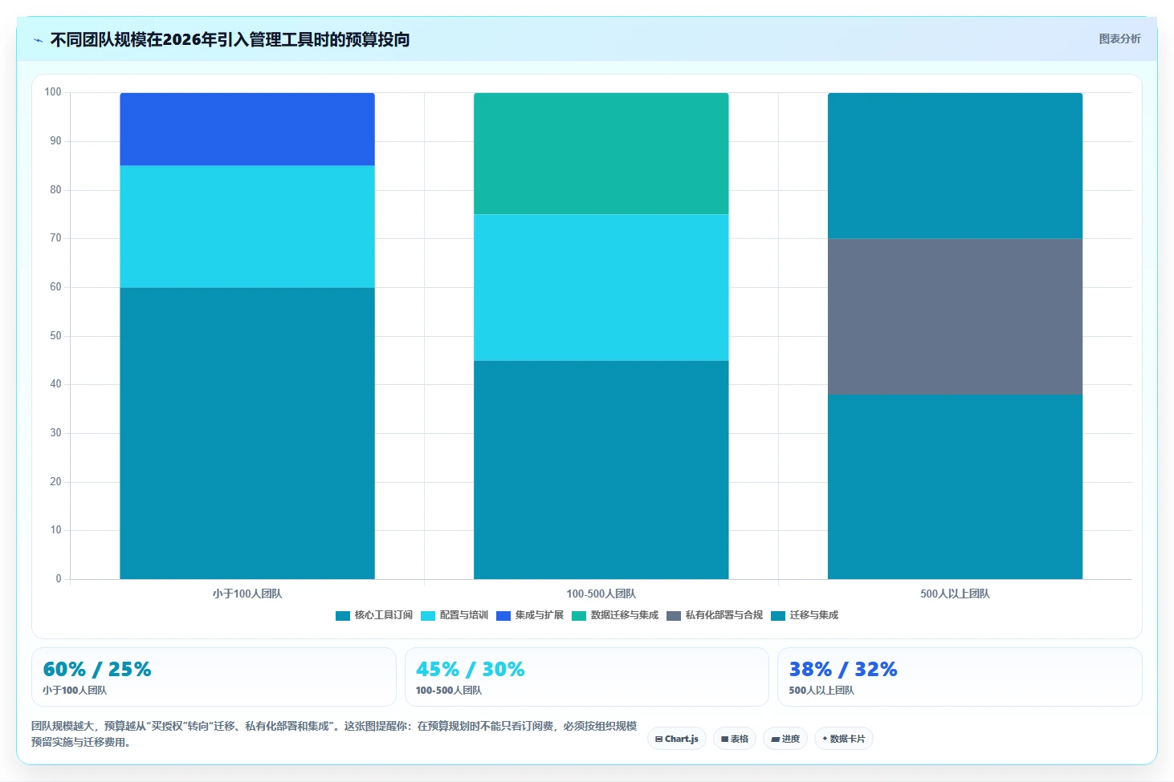
Task: Click the chart title about 2026年预算投向
Action: tap(230, 39)
